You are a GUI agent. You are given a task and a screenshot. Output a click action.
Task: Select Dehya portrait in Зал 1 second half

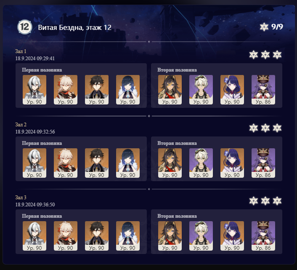coord(170,90)
